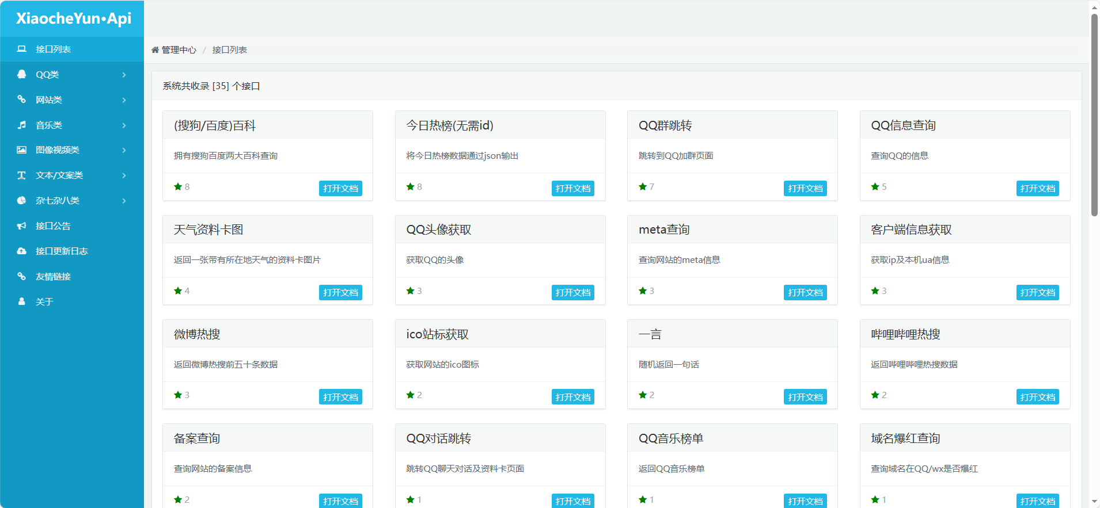This screenshot has width=1100, height=508.
Task: Click the XiaocheYun•Api logo
Action: 74,18
